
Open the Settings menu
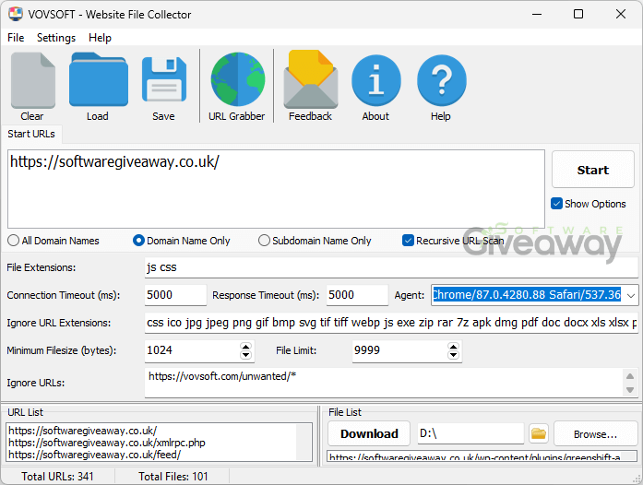coord(56,38)
